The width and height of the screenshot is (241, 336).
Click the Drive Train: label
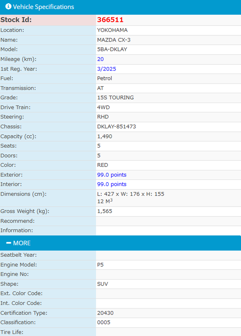click(15, 107)
